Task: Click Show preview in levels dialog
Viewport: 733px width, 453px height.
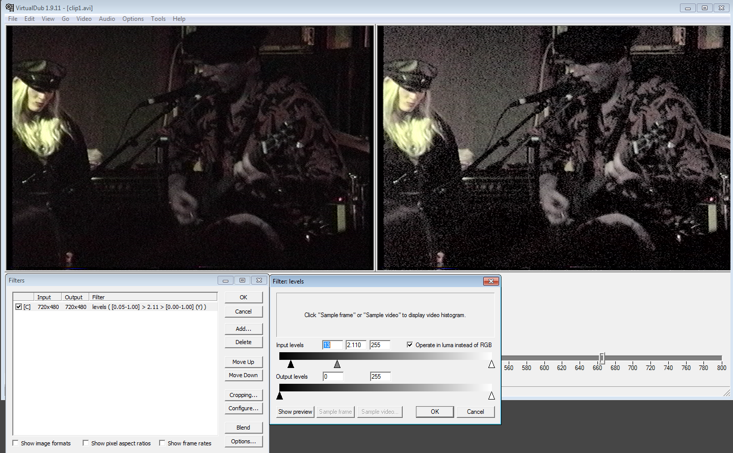Action: [x=295, y=412]
